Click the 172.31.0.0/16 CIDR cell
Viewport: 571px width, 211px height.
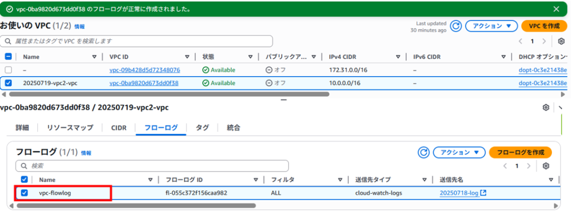coord(348,69)
